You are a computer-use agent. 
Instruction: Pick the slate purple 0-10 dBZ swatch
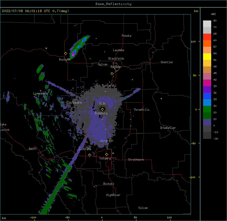pyautogui.click(x=207, y=122)
